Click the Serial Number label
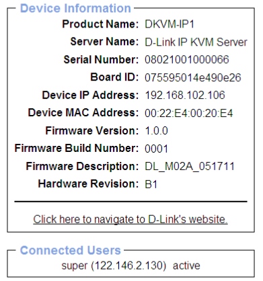The height and width of the screenshot is (281, 263). pyautogui.click(x=101, y=60)
